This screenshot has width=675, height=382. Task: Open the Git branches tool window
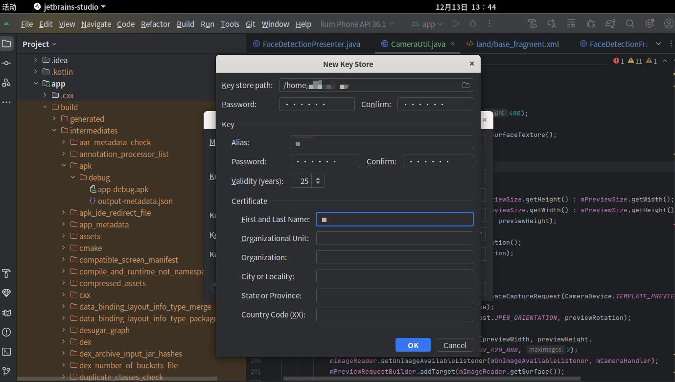[x=7, y=370]
